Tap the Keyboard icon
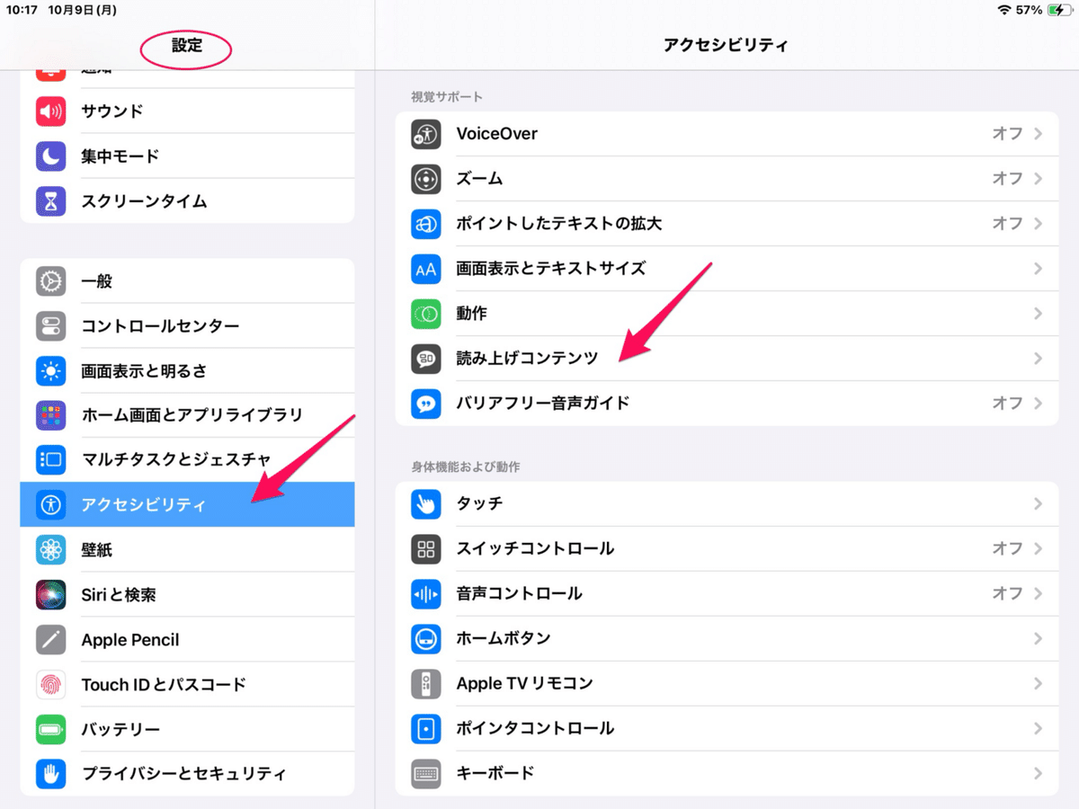 tap(426, 773)
